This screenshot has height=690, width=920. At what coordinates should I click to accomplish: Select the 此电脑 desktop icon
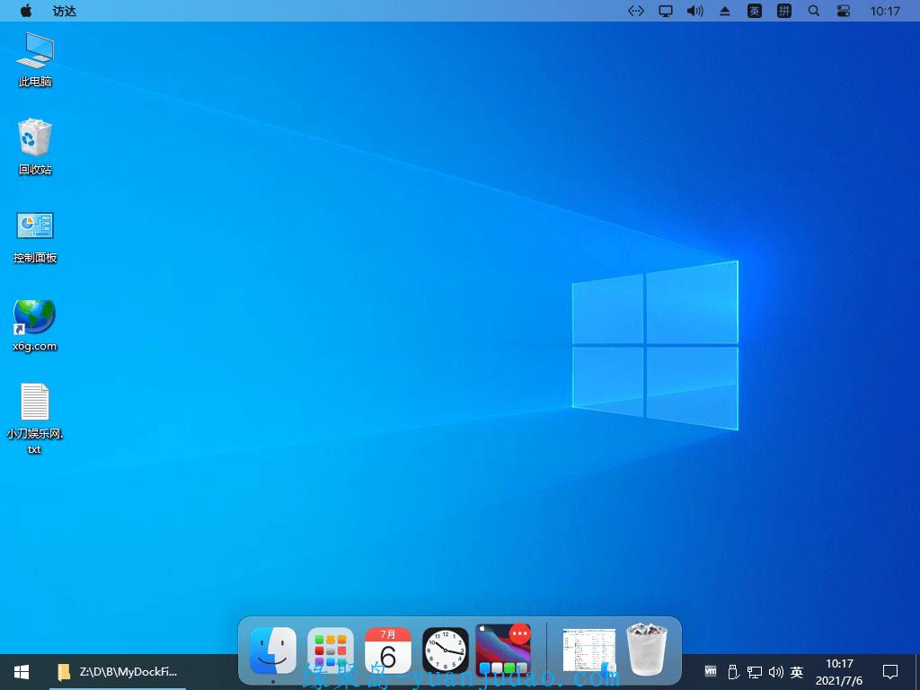click(35, 59)
